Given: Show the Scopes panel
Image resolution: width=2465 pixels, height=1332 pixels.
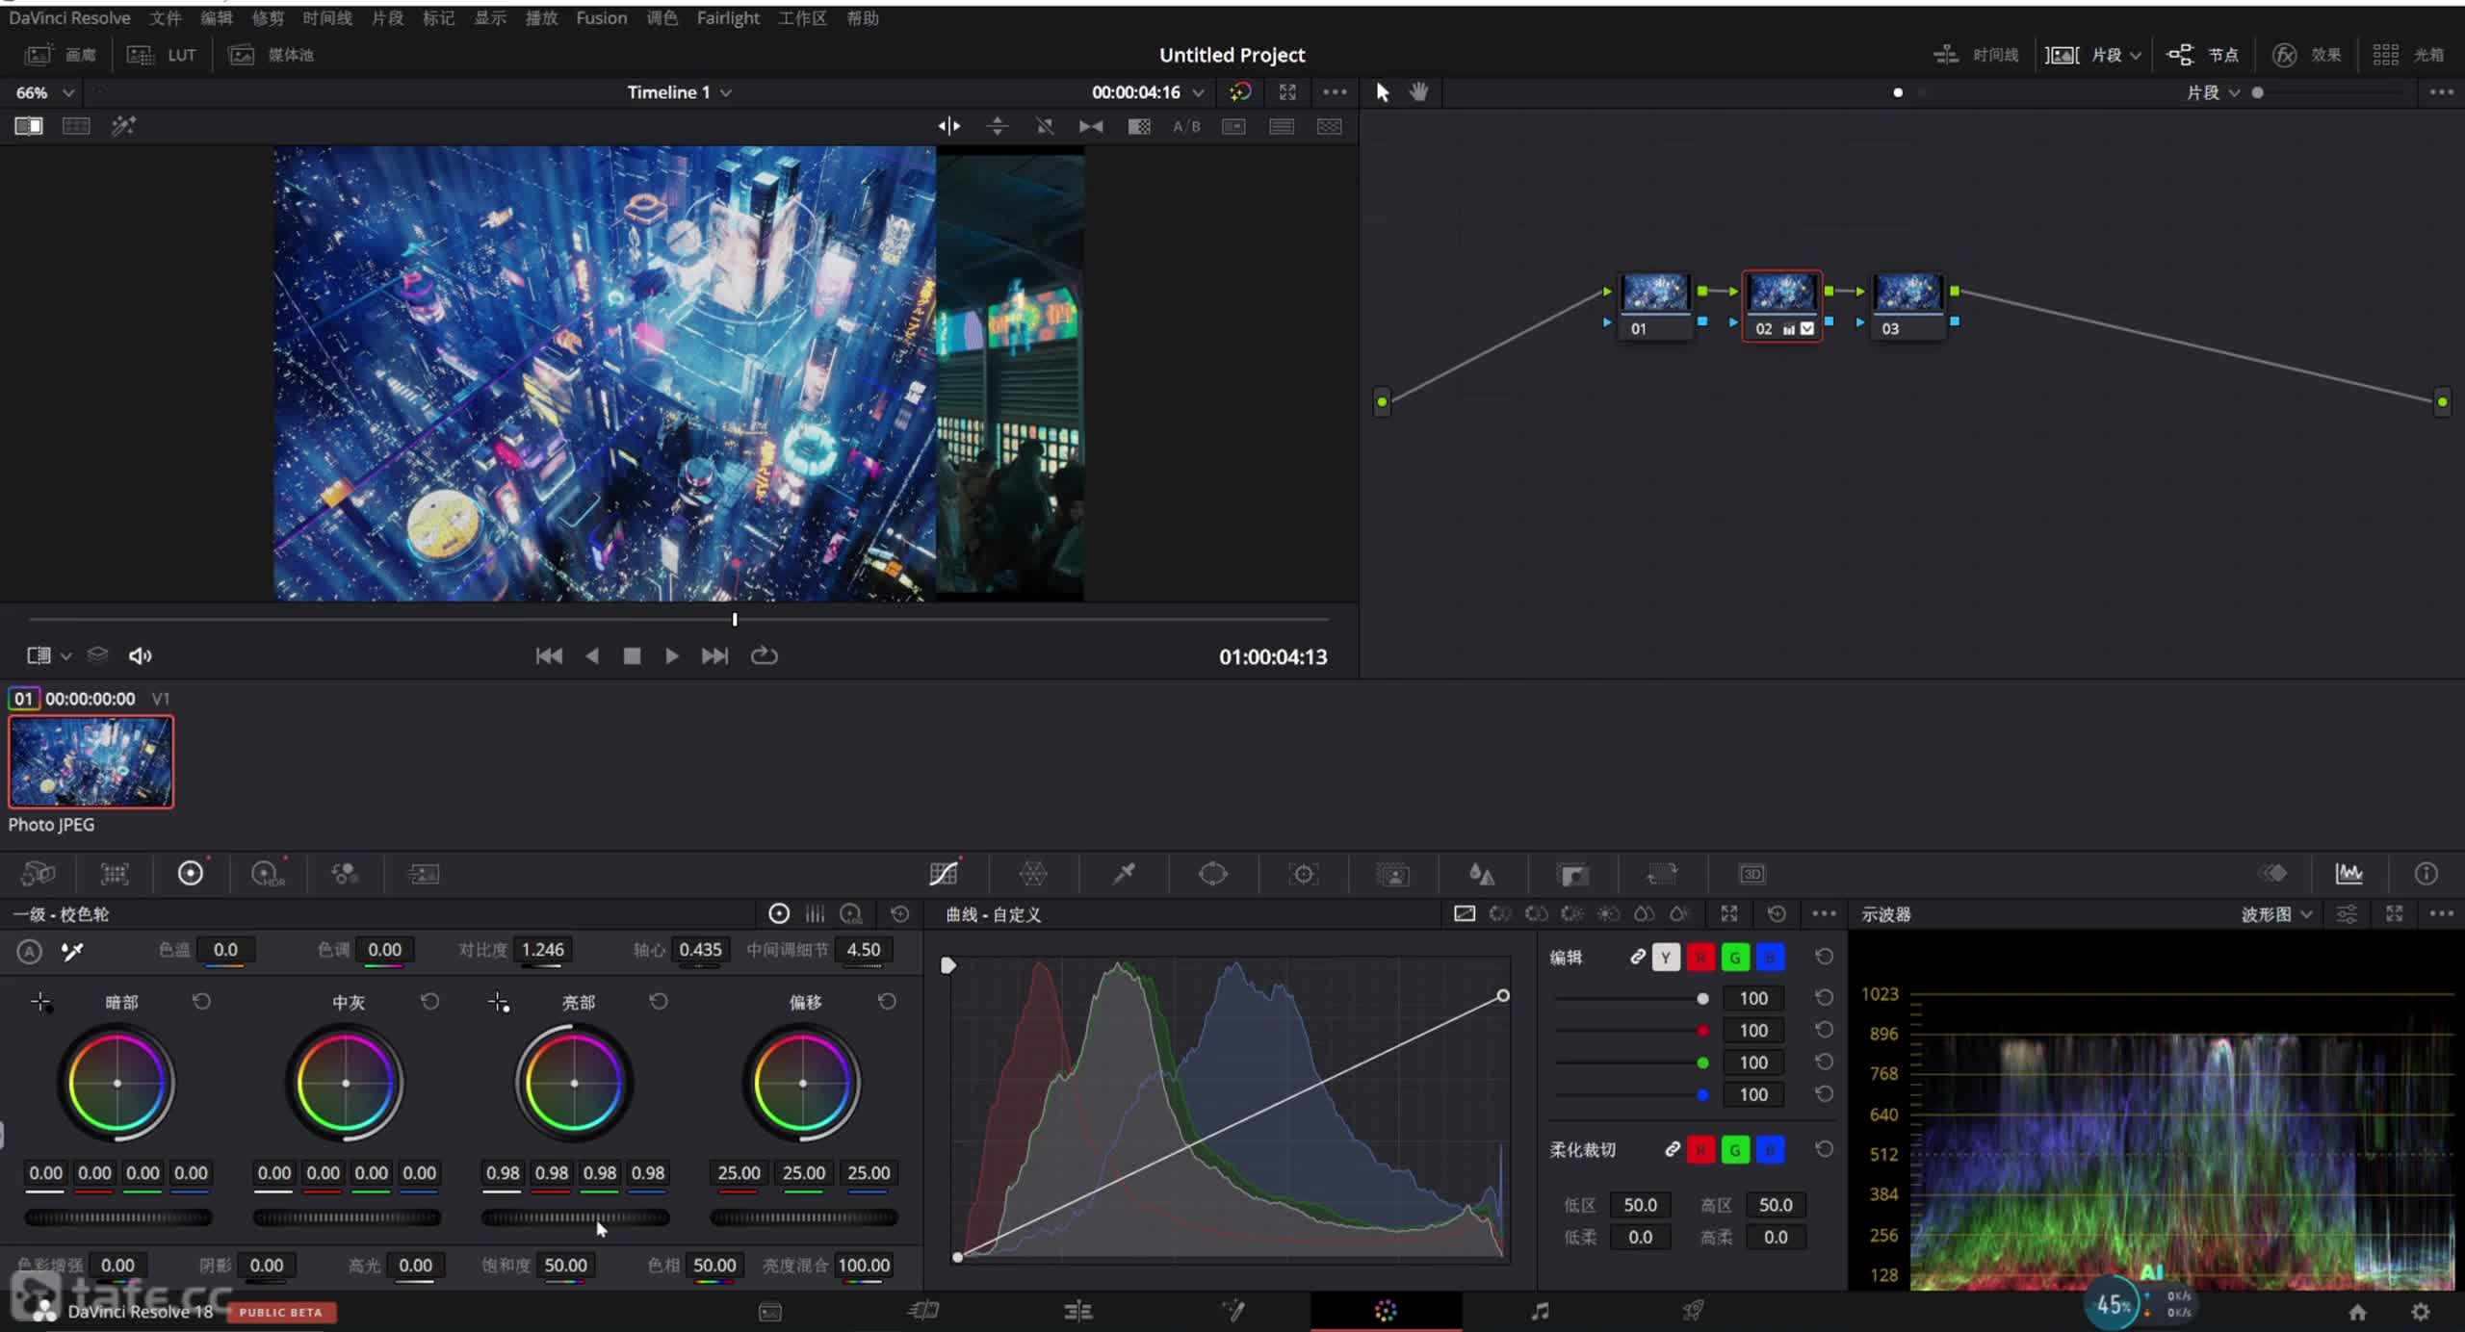Looking at the screenshot, I should click(x=2348, y=874).
